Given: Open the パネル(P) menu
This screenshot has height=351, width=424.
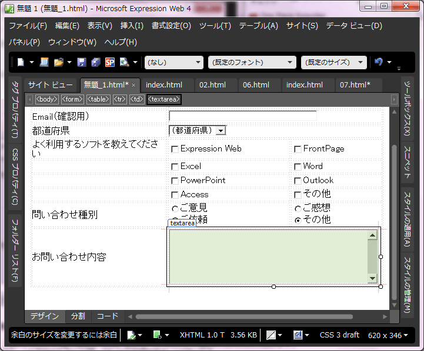Looking at the screenshot, I should point(24,42).
